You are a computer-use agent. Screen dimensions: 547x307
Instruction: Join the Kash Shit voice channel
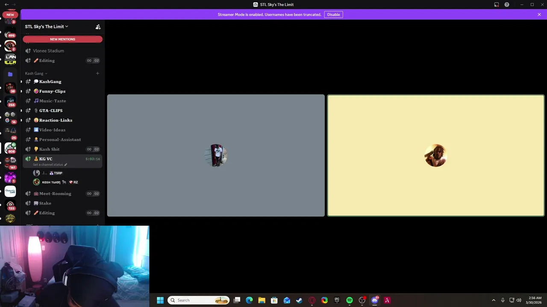point(62,149)
